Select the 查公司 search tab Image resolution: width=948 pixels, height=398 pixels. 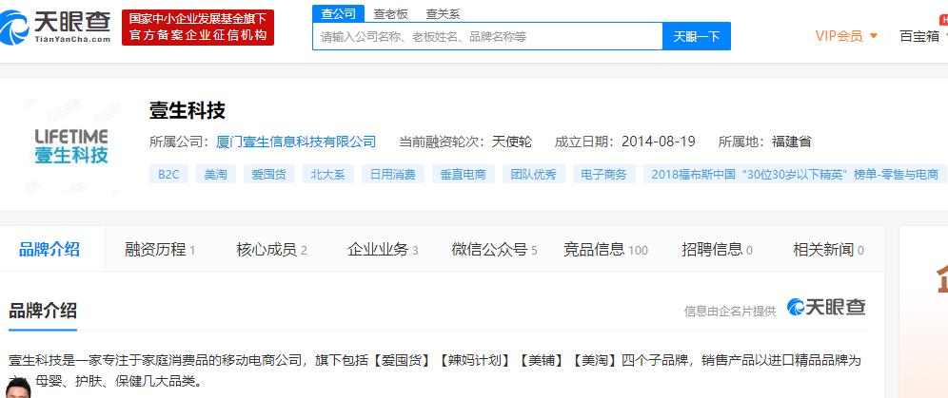[x=338, y=13]
